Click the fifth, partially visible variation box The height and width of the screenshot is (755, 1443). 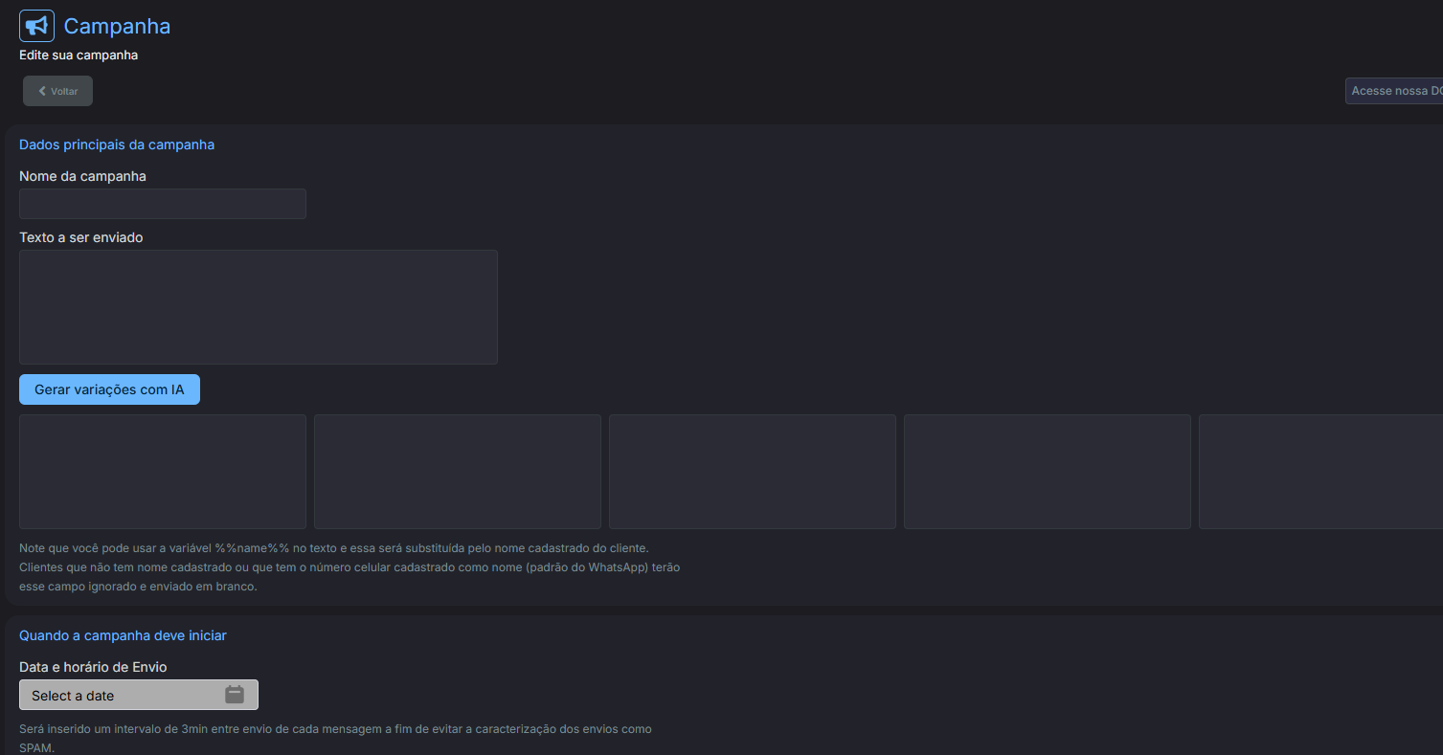(1321, 472)
